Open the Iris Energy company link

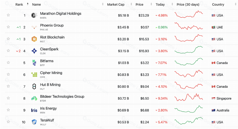[48, 108]
